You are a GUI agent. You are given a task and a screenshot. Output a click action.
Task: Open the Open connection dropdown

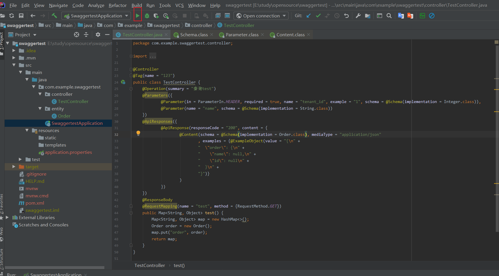click(261, 16)
